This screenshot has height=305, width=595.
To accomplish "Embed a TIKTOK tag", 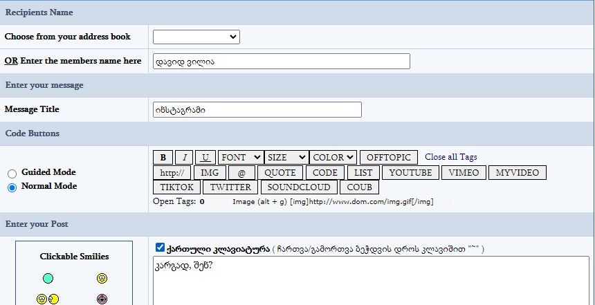I will point(177,187).
